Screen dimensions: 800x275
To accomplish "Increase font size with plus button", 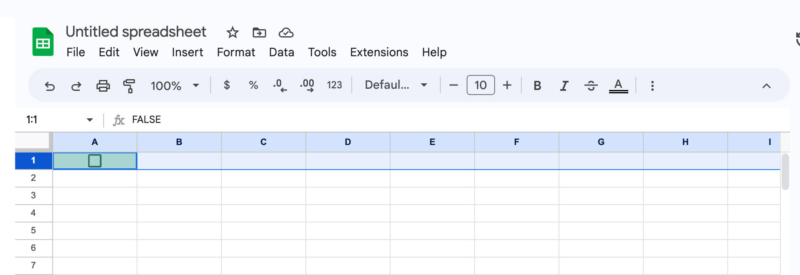I will pyautogui.click(x=507, y=85).
